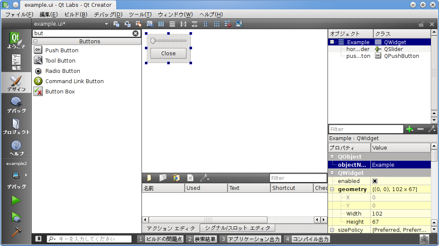Select the Radio Button widget
The width and height of the screenshot is (439, 246).
(63, 71)
